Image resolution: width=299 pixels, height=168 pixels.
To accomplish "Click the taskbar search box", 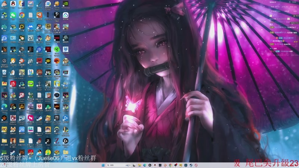I will coord(118,165).
